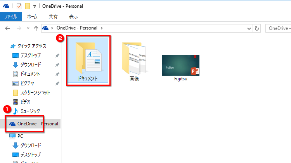Click the pin icon beside ピクチャ
This screenshot has width=291, height=163.
click(57, 83)
